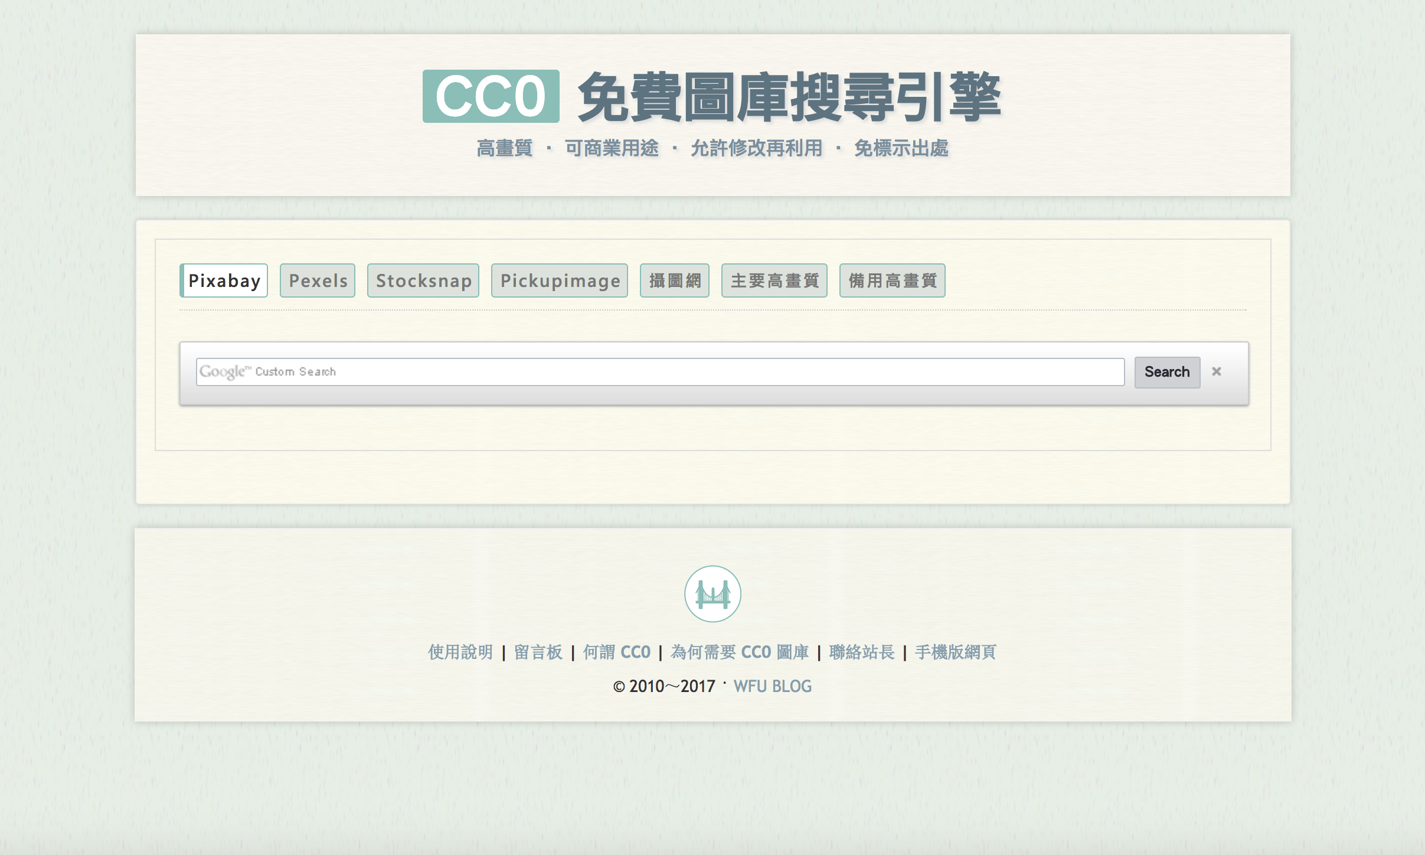1425x855 pixels.
Task: Open the 備用高畫質 tab
Action: (x=893, y=280)
